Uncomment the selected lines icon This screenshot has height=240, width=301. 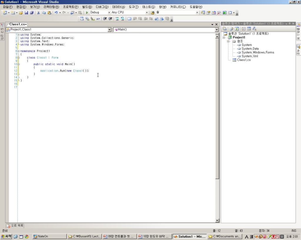[122, 19]
